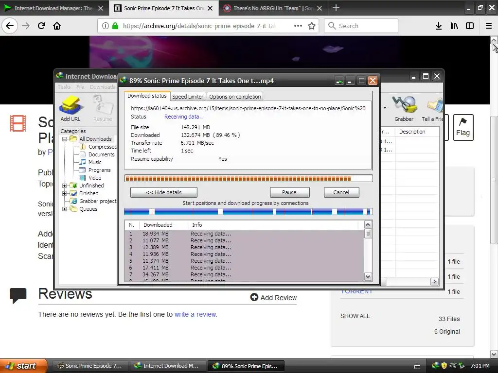Pause the current download
Viewport: 498px width, 373px height.
coord(289,192)
